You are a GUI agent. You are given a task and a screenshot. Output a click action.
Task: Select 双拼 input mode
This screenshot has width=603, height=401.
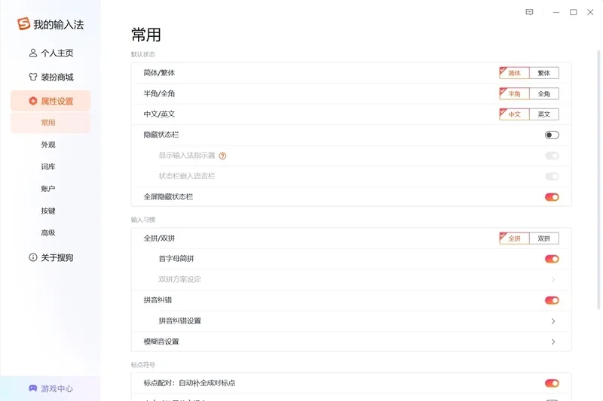(543, 238)
